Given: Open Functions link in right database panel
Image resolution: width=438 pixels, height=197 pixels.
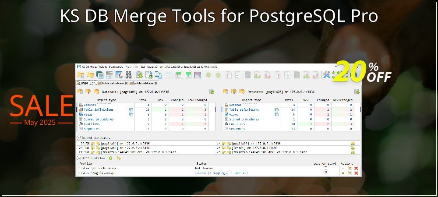Looking at the screenshot, I should [x=237, y=124].
